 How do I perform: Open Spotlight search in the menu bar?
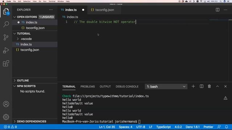pyautogui.click(x=220, y=1)
